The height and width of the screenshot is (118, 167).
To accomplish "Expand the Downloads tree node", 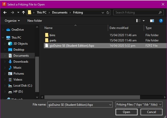I will [x=5, y=62].
